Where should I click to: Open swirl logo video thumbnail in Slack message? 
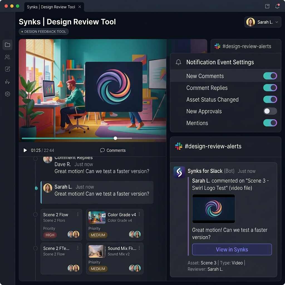point(213,209)
